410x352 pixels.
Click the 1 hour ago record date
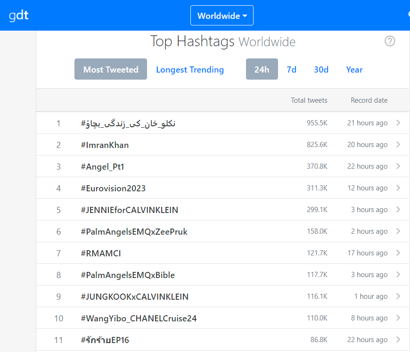click(x=371, y=296)
